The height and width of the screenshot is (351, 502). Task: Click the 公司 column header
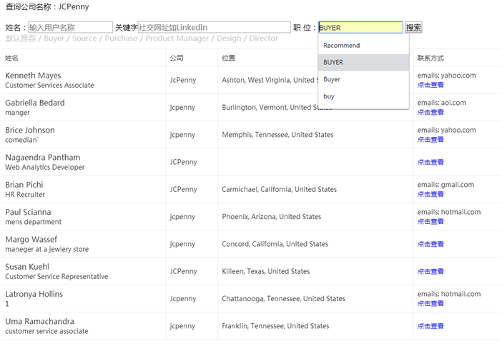coord(177,58)
